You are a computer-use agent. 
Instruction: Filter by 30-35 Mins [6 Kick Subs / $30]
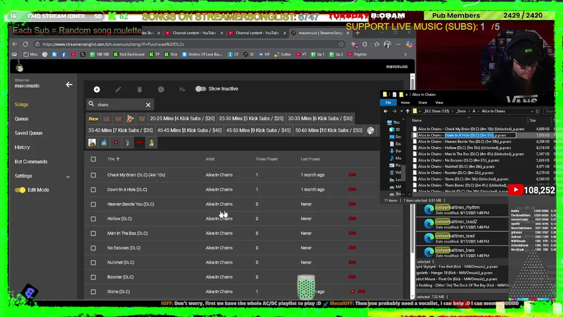pyautogui.click(x=320, y=118)
